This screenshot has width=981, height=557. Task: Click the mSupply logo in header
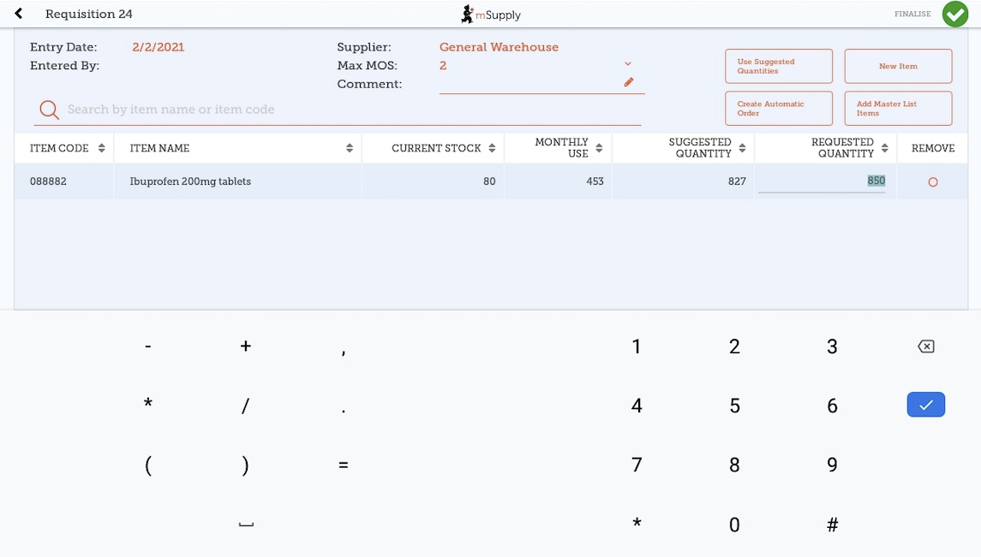[x=491, y=14]
